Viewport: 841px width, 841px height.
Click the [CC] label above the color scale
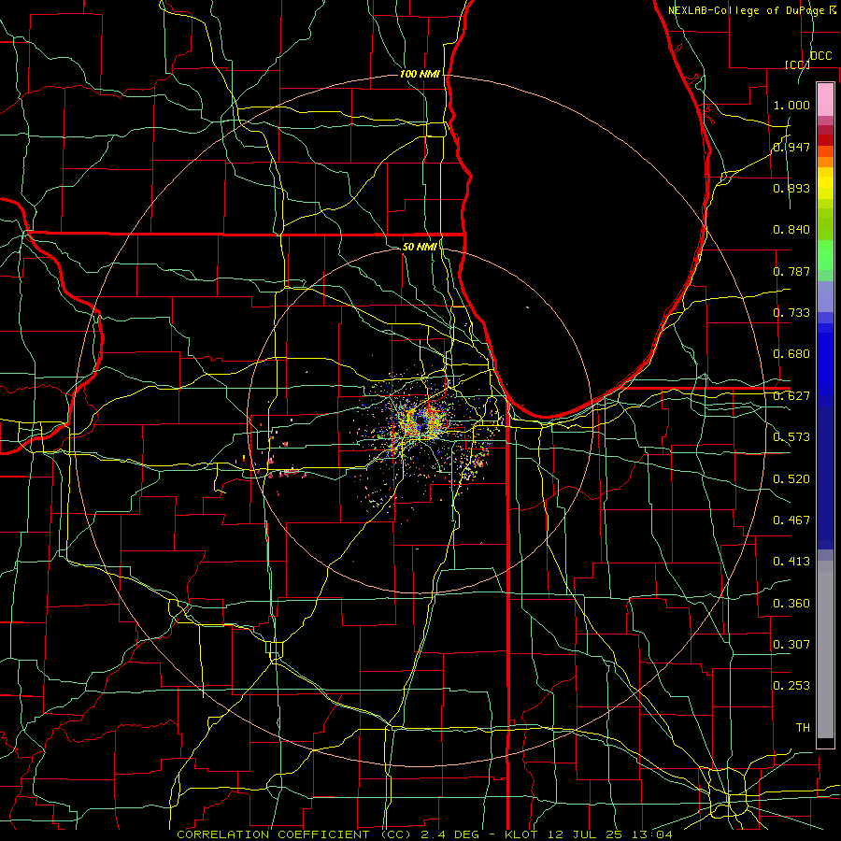point(797,64)
